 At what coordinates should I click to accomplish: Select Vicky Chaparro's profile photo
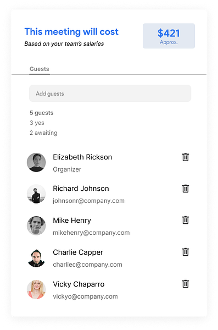36,289
